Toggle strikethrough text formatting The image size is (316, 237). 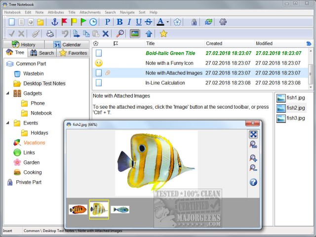click(148, 22)
